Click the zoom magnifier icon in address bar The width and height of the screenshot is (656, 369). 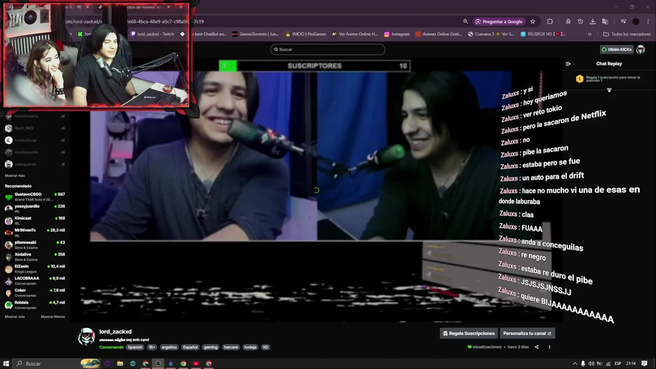point(465,22)
